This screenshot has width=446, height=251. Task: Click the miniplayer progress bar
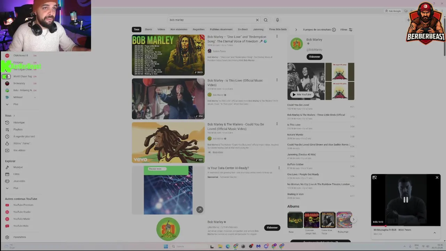406,226
